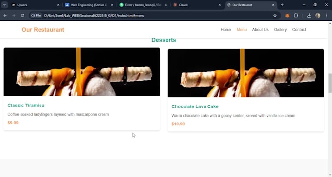Click the Chocolate Lava Cake title
Screen dimensions: 332x177
coord(195,106)
